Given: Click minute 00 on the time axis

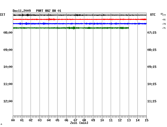Looking at the screenshot, I should 13,120.
